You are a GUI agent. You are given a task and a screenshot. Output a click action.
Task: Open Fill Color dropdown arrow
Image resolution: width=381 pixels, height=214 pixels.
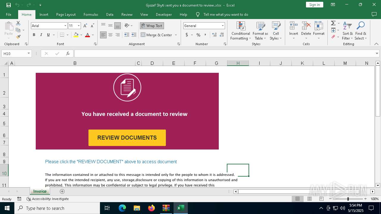pos(81,35)
